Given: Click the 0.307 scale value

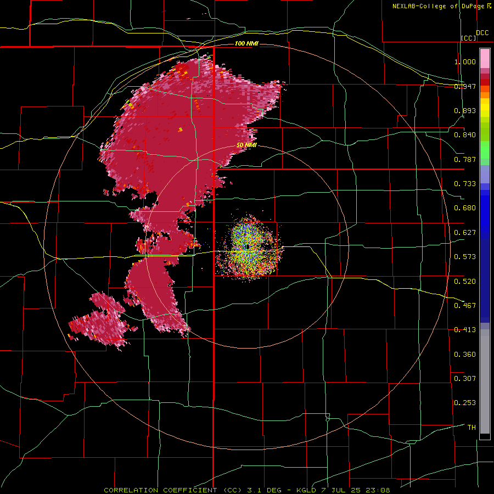Looking at the screenshot, I should [x=465, y=378].
